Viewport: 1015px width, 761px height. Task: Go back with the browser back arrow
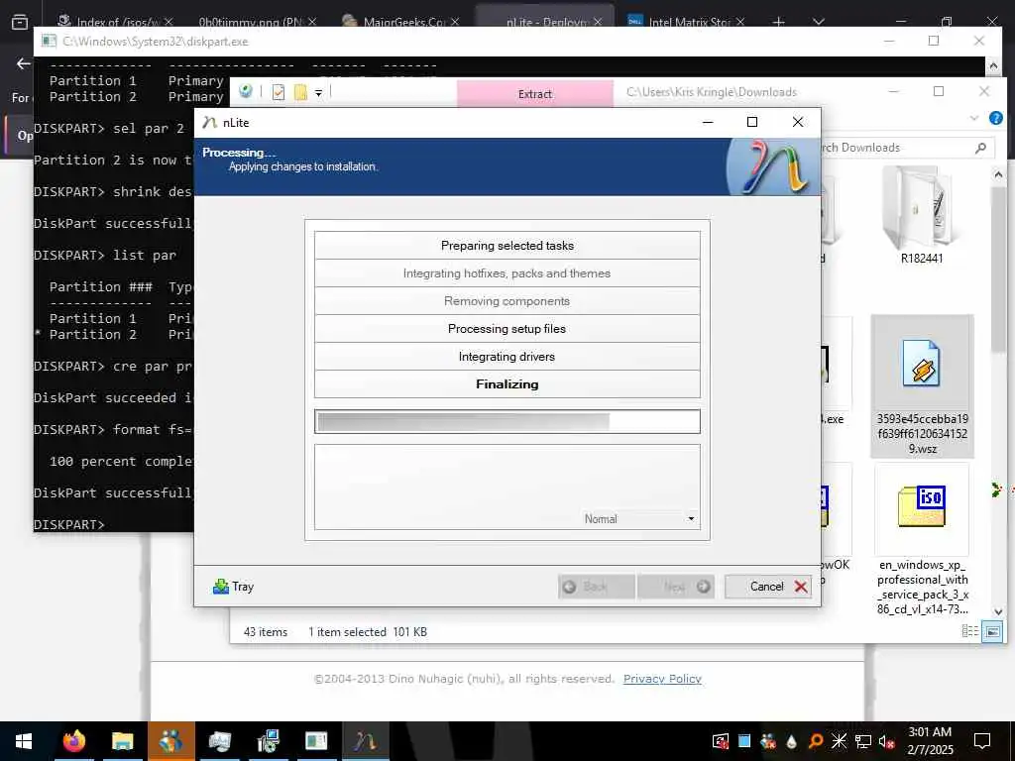24,63
